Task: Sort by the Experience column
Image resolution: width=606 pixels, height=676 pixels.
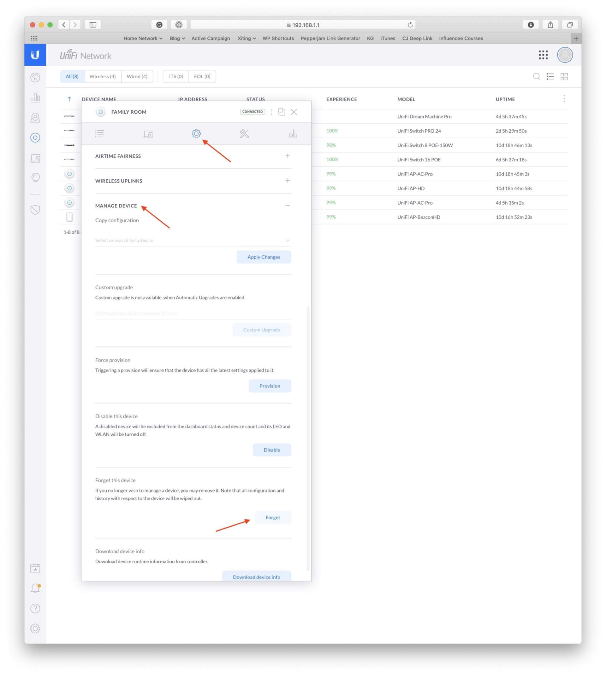Action: (341, 99)
